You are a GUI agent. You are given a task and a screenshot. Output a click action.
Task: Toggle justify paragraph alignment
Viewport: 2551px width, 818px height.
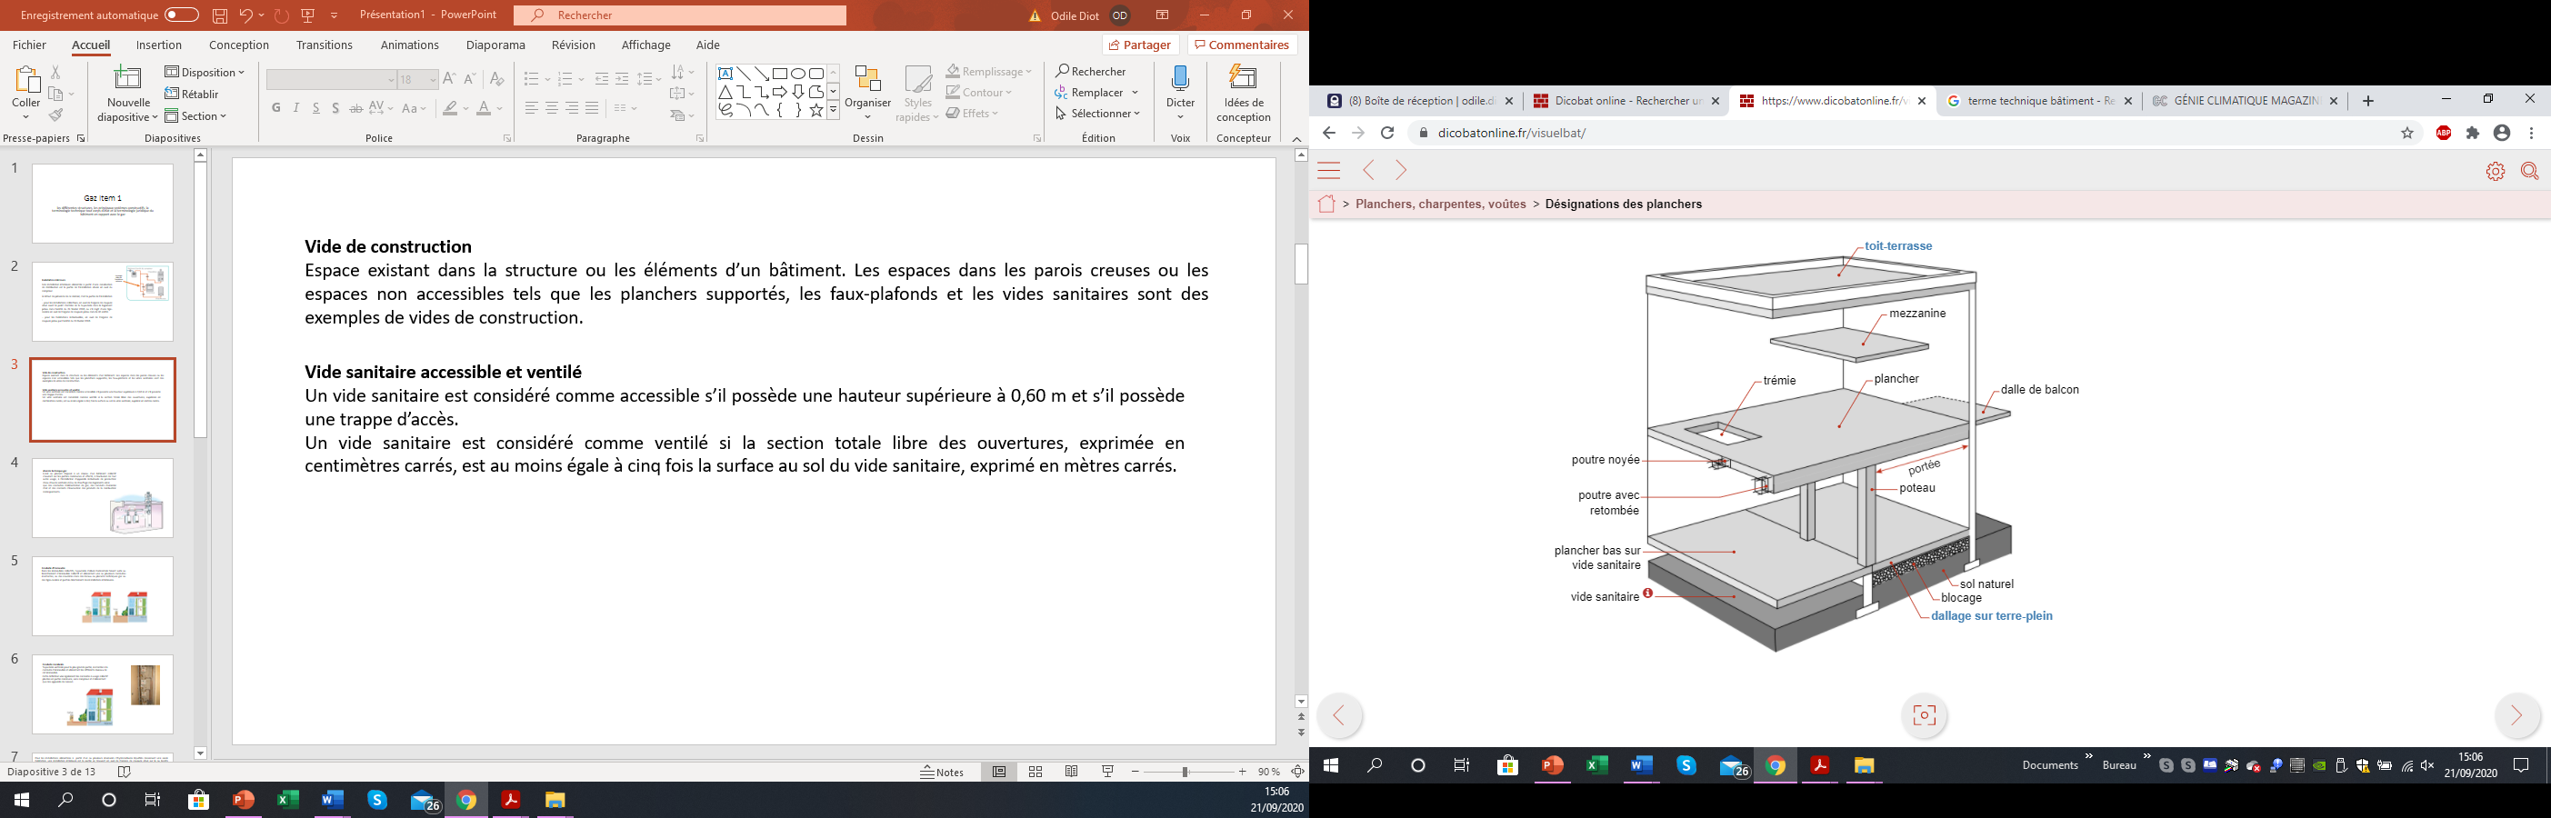point(592,108)
